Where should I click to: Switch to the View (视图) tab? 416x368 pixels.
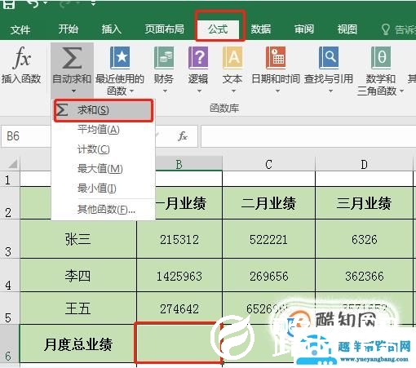[x=347, y=29]
